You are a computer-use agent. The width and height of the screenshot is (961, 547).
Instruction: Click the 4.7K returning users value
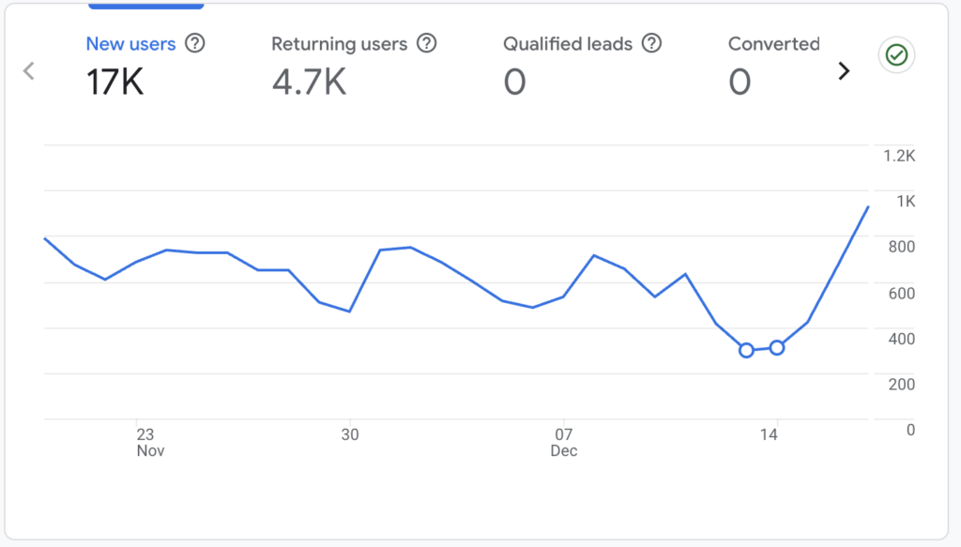point(310,83)
